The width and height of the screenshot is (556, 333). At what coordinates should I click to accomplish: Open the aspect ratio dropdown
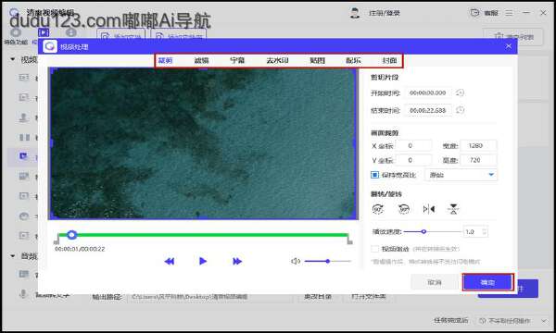click(461, 175)
